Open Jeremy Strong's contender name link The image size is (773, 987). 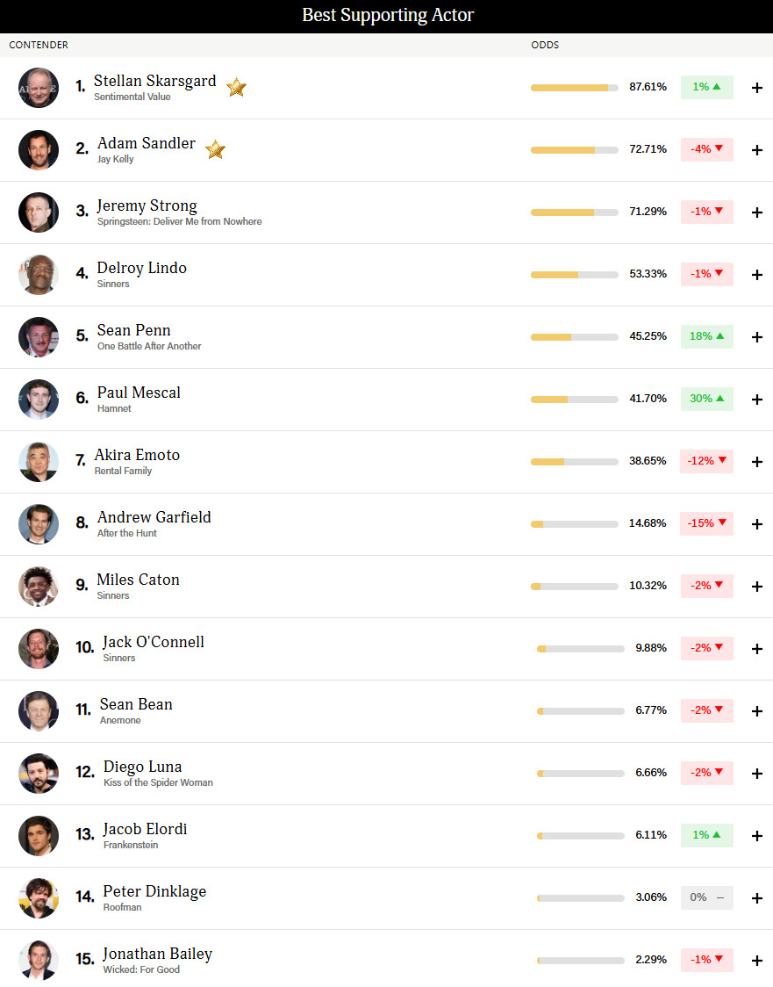coord(147,206)
